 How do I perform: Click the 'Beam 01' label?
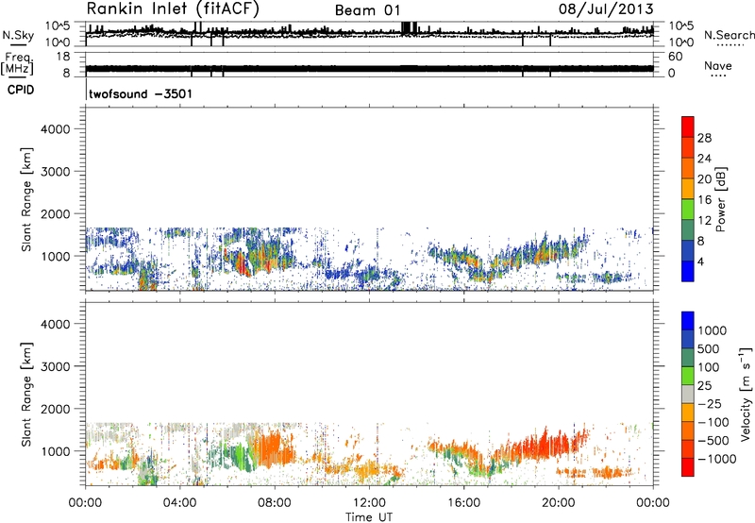(367, 10)
